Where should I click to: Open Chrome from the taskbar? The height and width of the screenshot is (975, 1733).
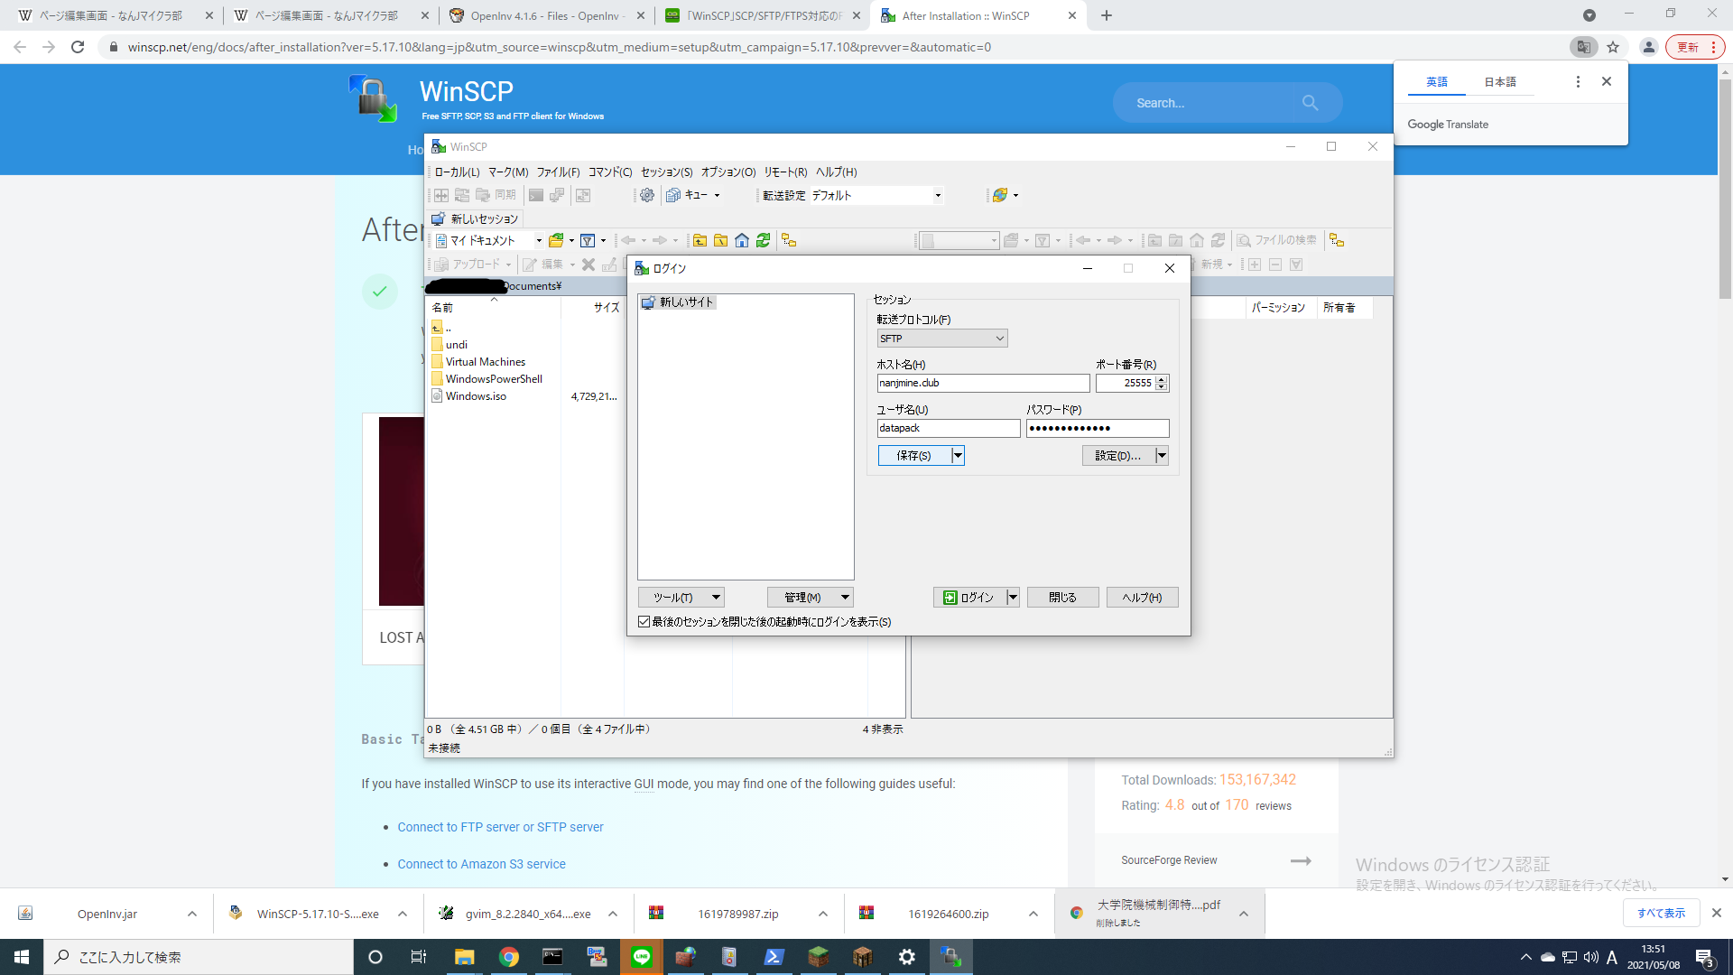pyautogui.click(x=509, y=957)
